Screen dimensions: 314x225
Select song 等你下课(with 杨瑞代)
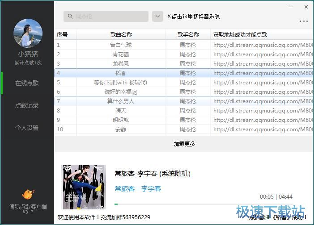(x=184, y=82)
